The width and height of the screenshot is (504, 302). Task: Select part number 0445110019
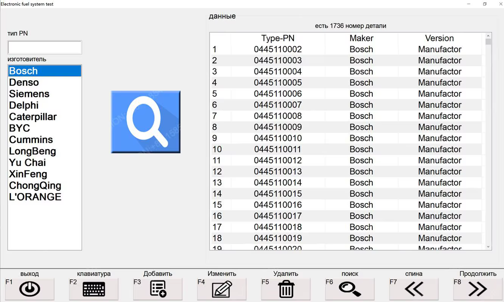click(278, 238)
